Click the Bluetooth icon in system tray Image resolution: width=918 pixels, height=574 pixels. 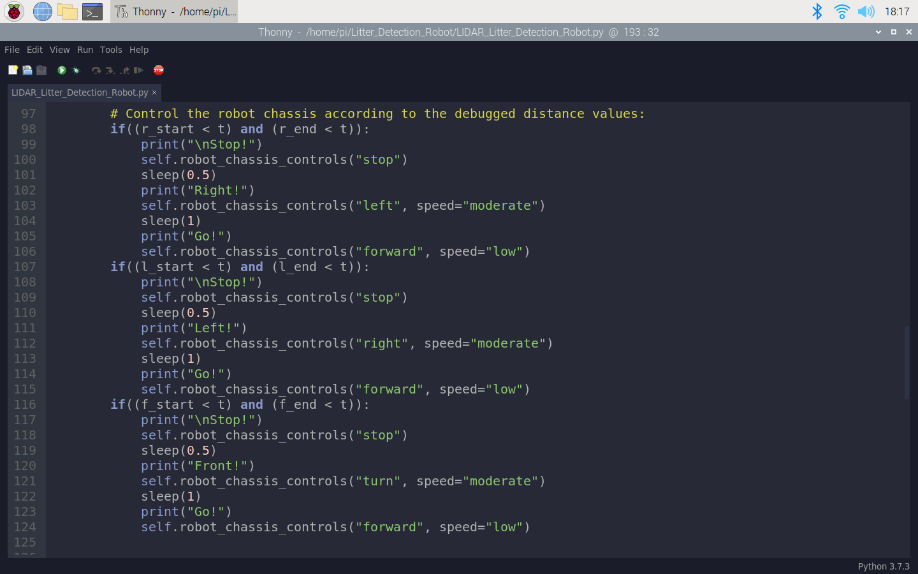[817, 11]
